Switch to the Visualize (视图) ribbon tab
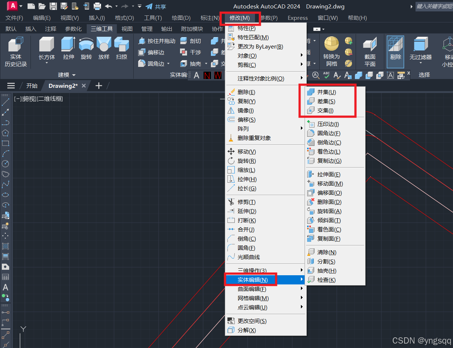Screen dimensions: 453x348 [x=127, y=29]
